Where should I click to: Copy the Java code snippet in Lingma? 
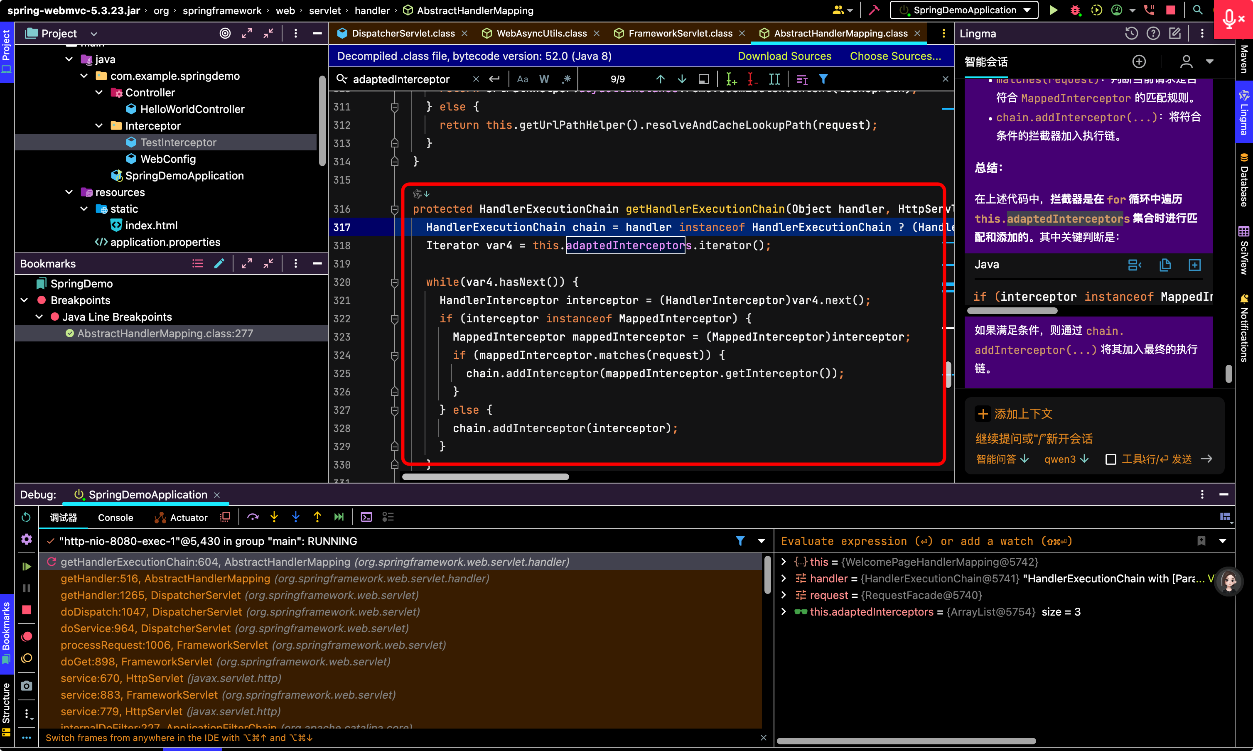pyautogui.click(x=1165, y=265)
